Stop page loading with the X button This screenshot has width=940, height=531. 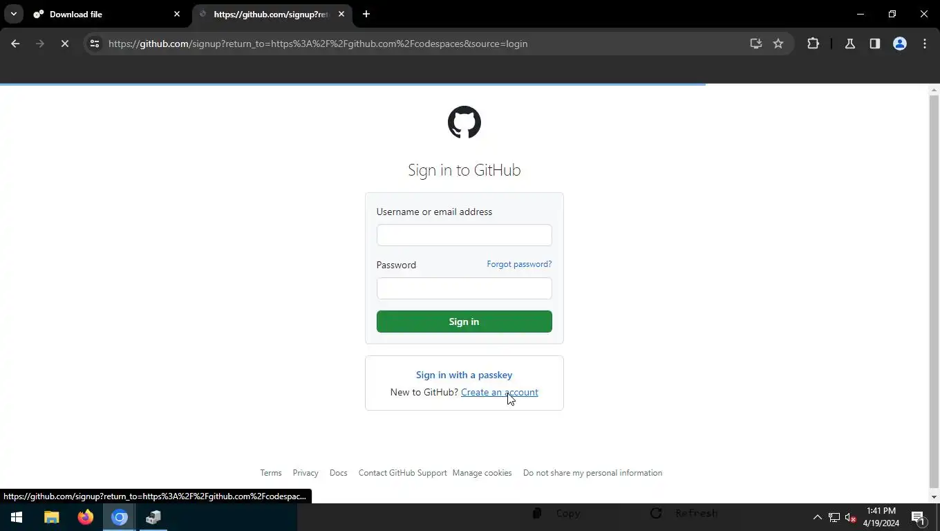[64, 44]
